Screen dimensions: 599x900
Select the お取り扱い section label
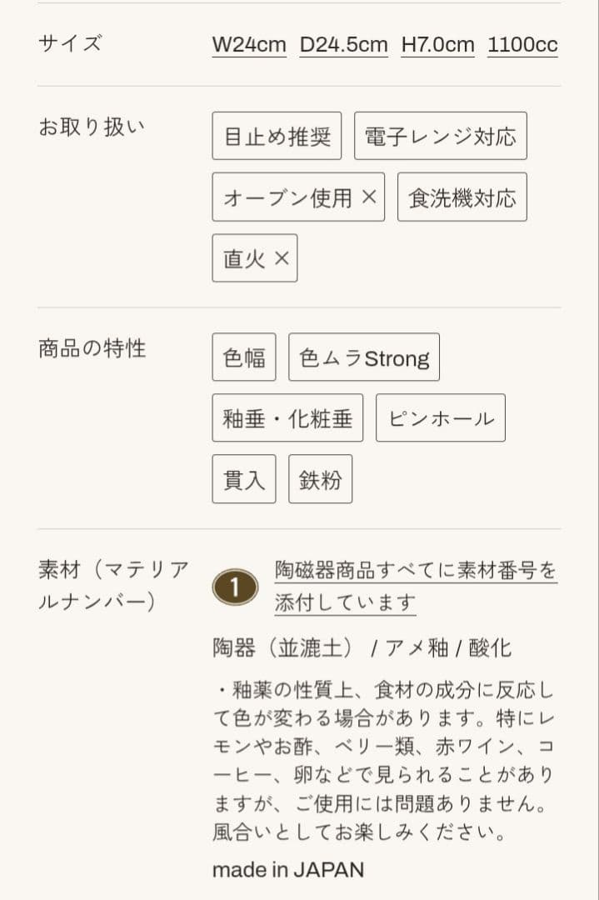[x=92, y=125]
